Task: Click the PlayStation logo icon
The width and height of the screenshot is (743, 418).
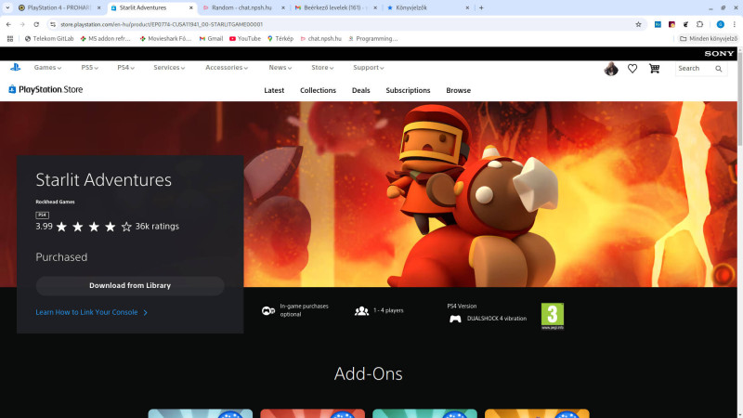Action: tap(15, 67)
